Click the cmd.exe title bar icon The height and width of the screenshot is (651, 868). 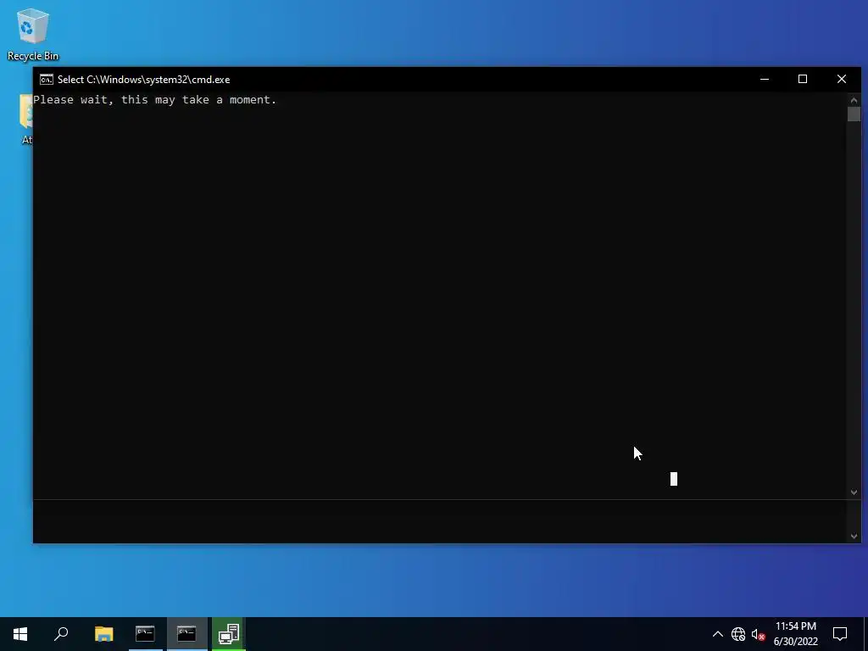click(47, 80)
